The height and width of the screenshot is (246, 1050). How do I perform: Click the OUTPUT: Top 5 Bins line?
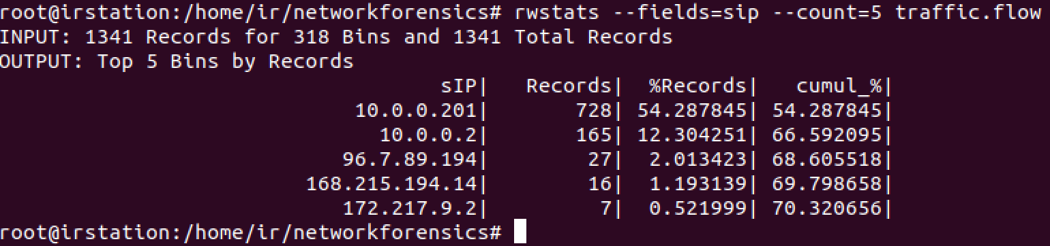[177, 62]
